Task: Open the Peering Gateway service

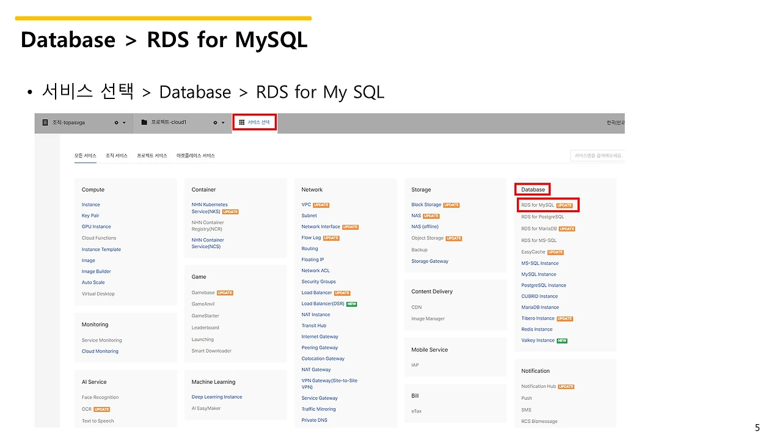Action: (x=320, y=348)
